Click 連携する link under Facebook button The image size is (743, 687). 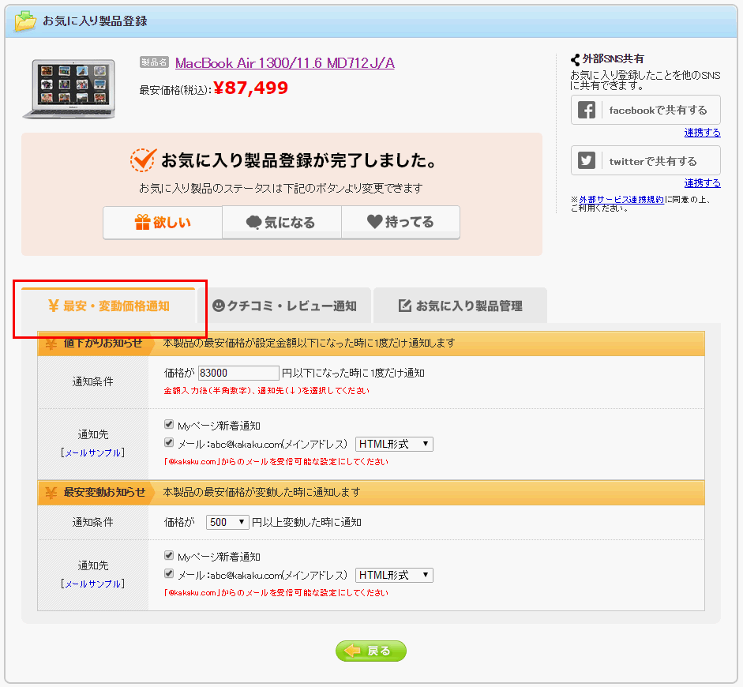(x=702, y=133)
